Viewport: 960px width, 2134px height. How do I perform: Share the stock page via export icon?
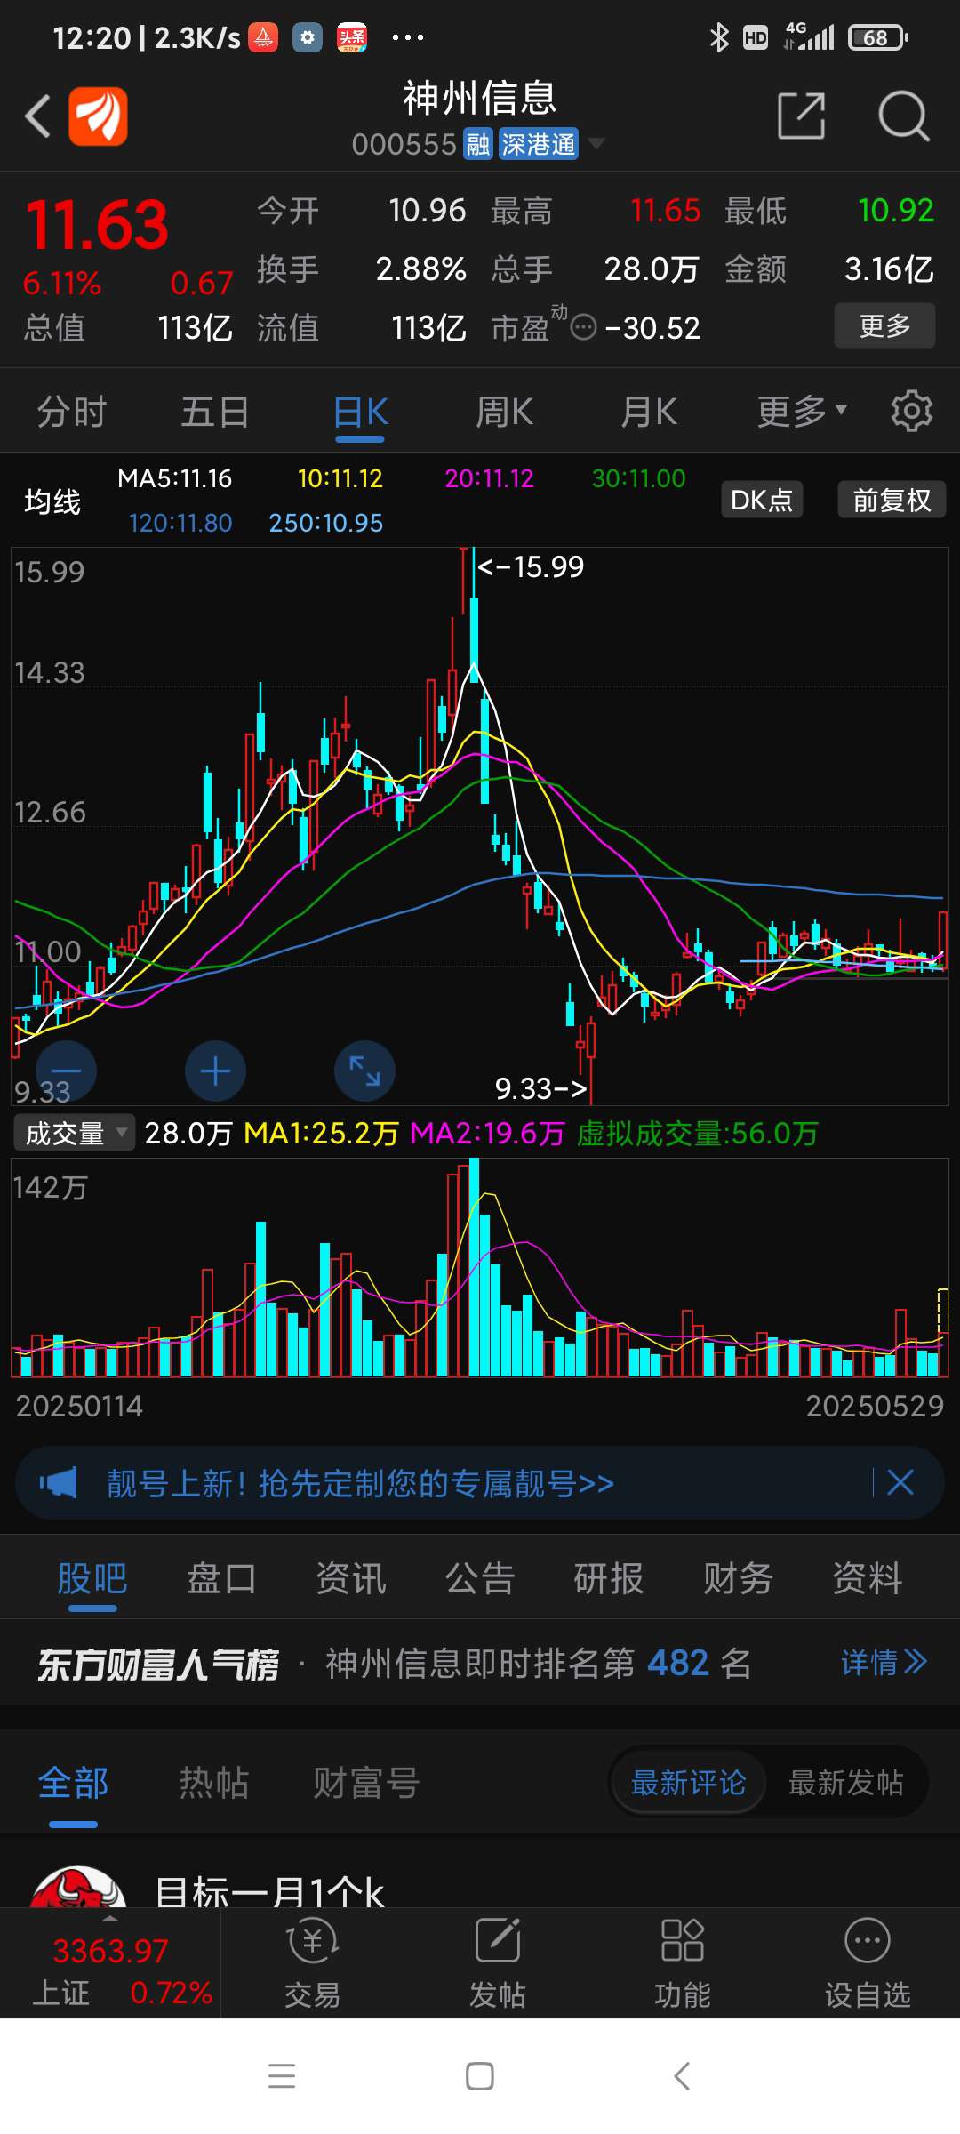[x=802, y=116]
